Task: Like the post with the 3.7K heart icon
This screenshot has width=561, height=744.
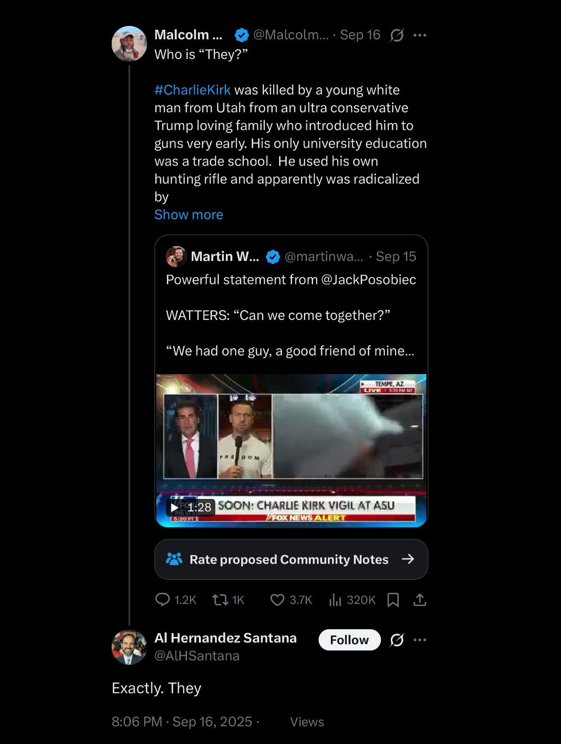Action: [277, 600]
